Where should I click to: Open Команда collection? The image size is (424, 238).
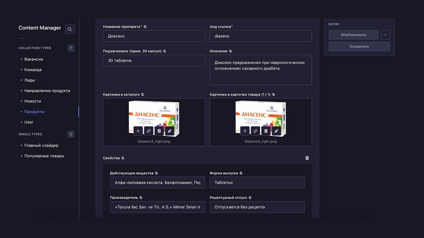coord(33,70)
